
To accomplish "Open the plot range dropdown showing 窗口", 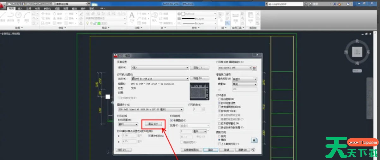I will (136, 124).
